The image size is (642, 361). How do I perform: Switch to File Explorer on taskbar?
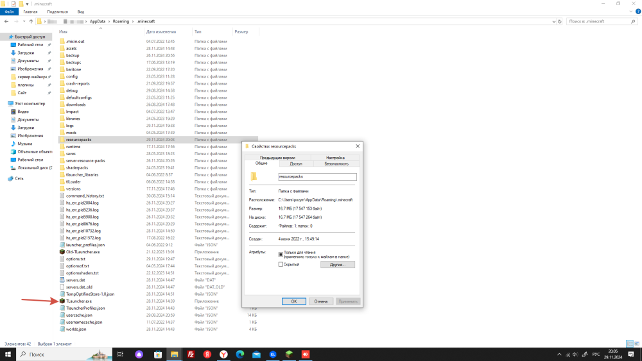(x=175, y=354)
